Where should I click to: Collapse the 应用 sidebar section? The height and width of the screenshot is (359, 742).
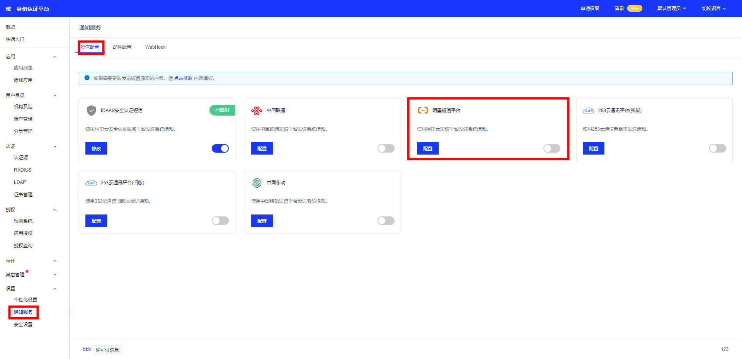55,57
